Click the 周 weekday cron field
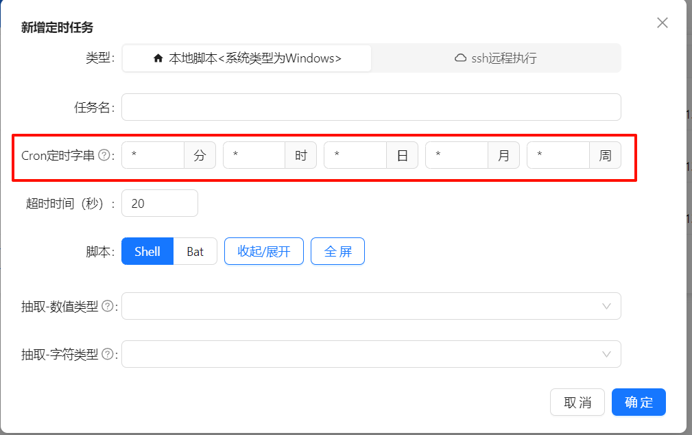 (x=558, y=155)
